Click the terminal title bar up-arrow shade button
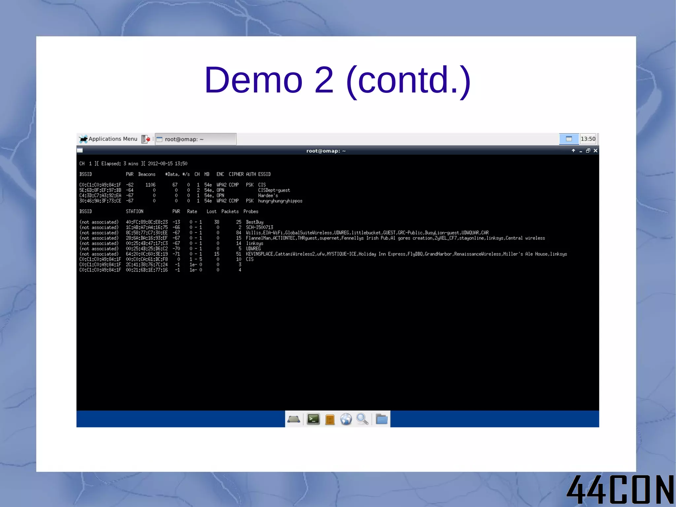Screen dimensions: 676x507 point(573,151)
